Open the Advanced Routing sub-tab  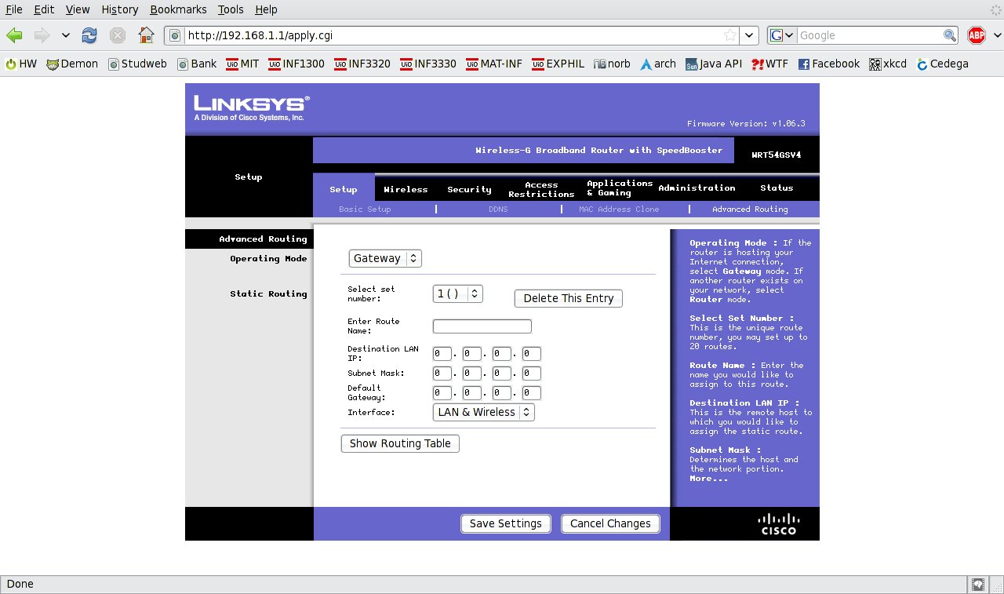pos(750,210)
